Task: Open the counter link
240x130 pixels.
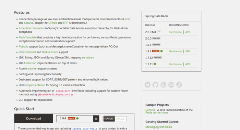Action: coord(33,68)
